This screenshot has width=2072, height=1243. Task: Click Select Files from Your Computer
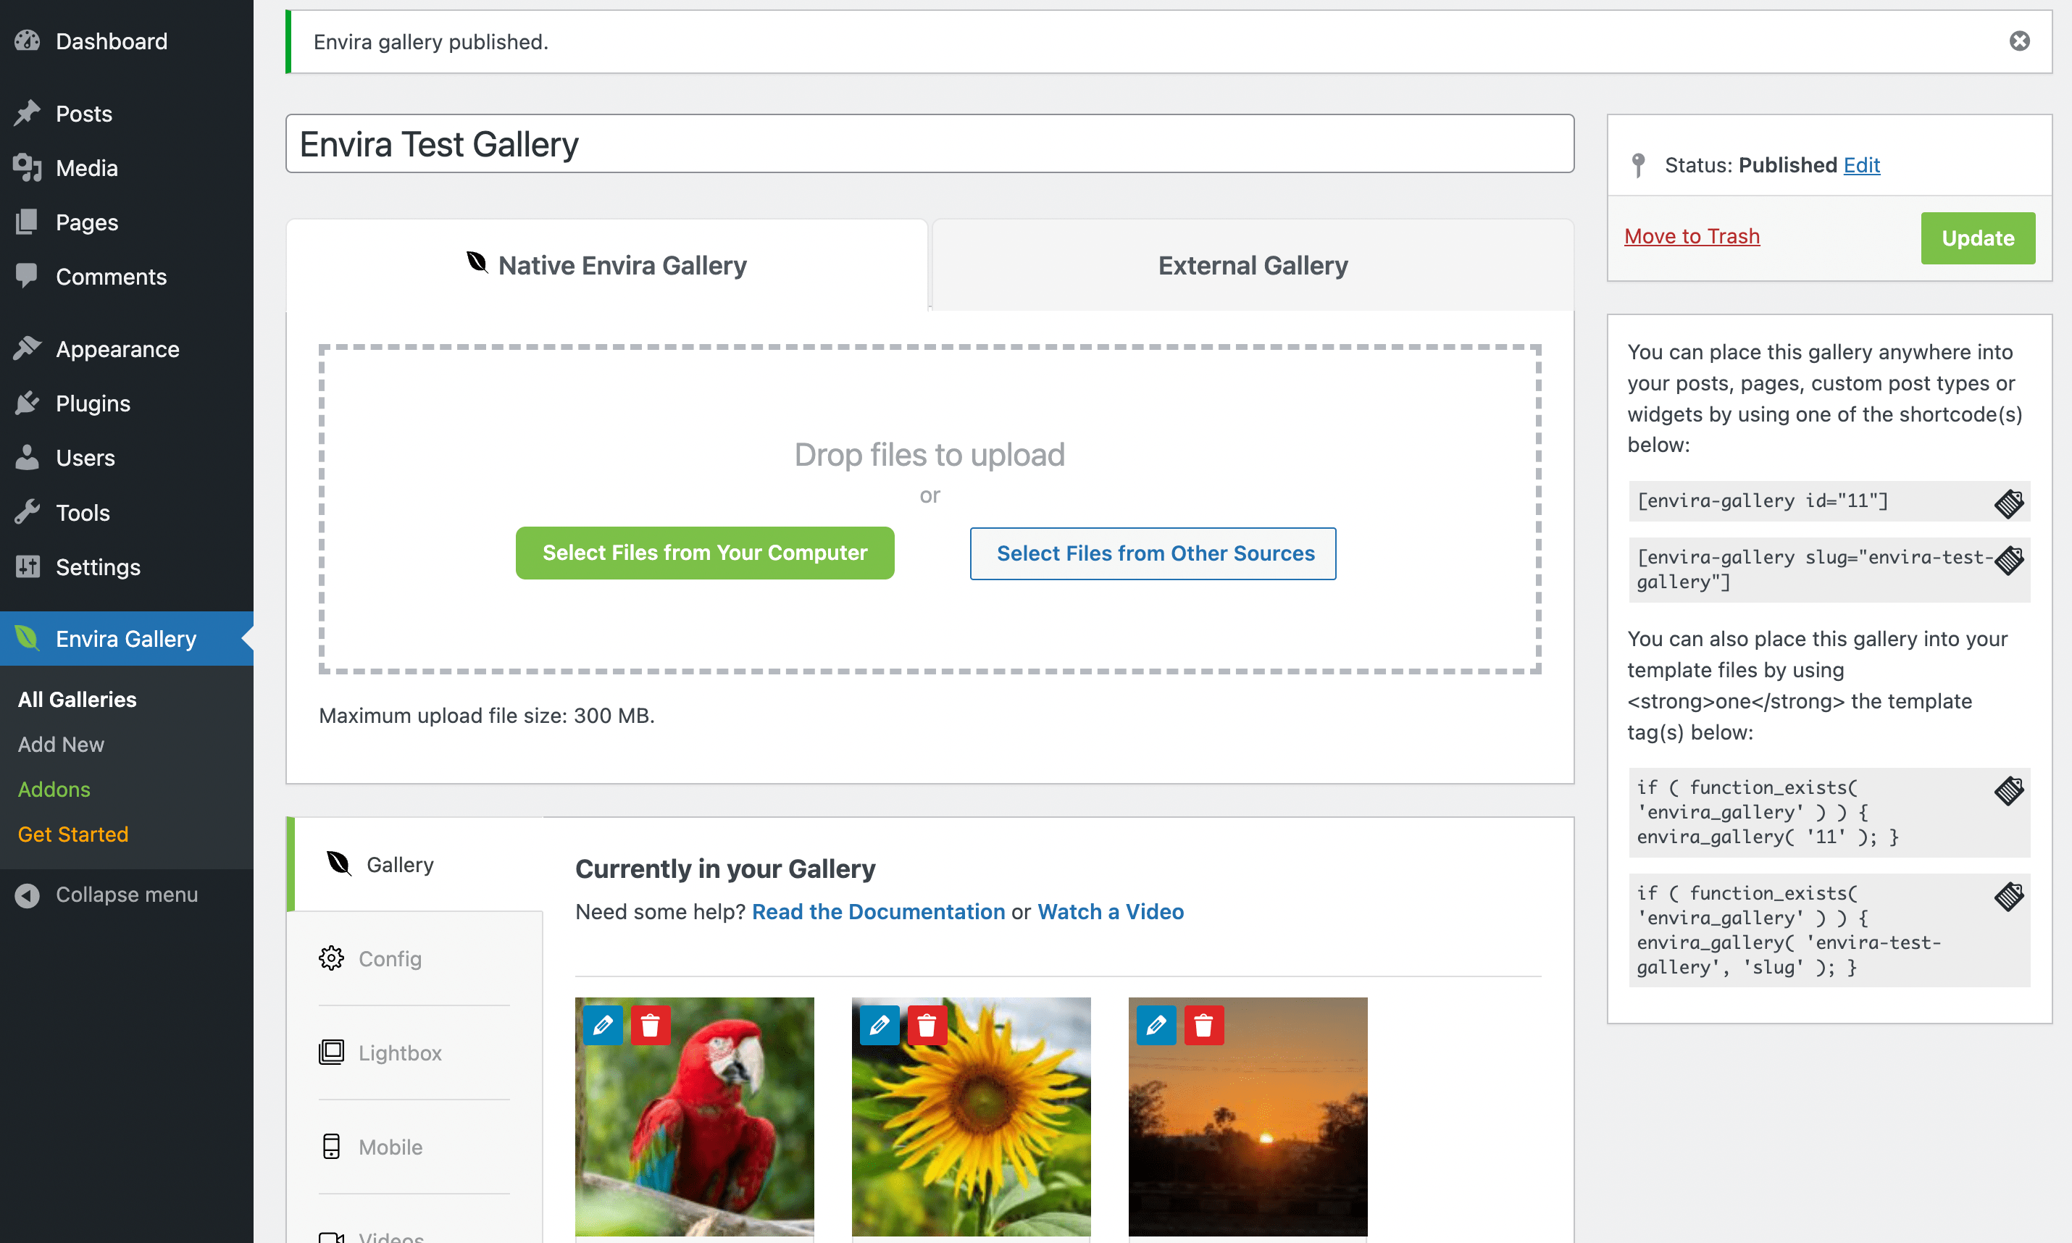(704, 553)
